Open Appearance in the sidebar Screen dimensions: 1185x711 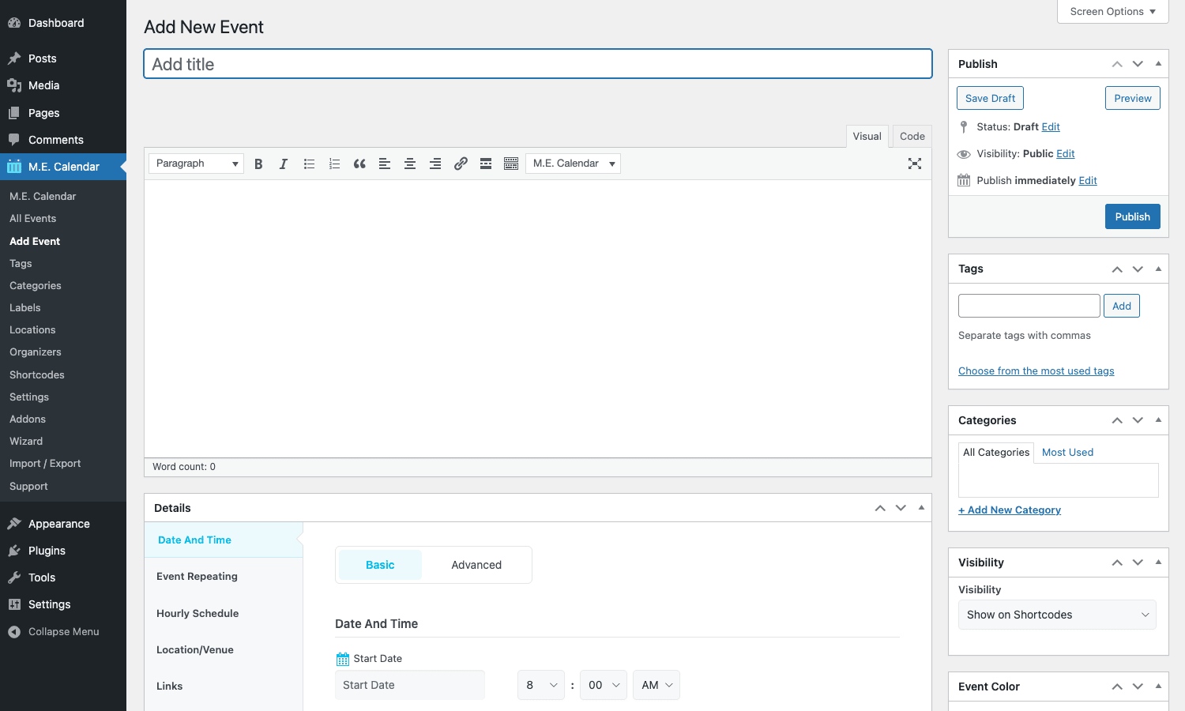[x=63, y=524]
